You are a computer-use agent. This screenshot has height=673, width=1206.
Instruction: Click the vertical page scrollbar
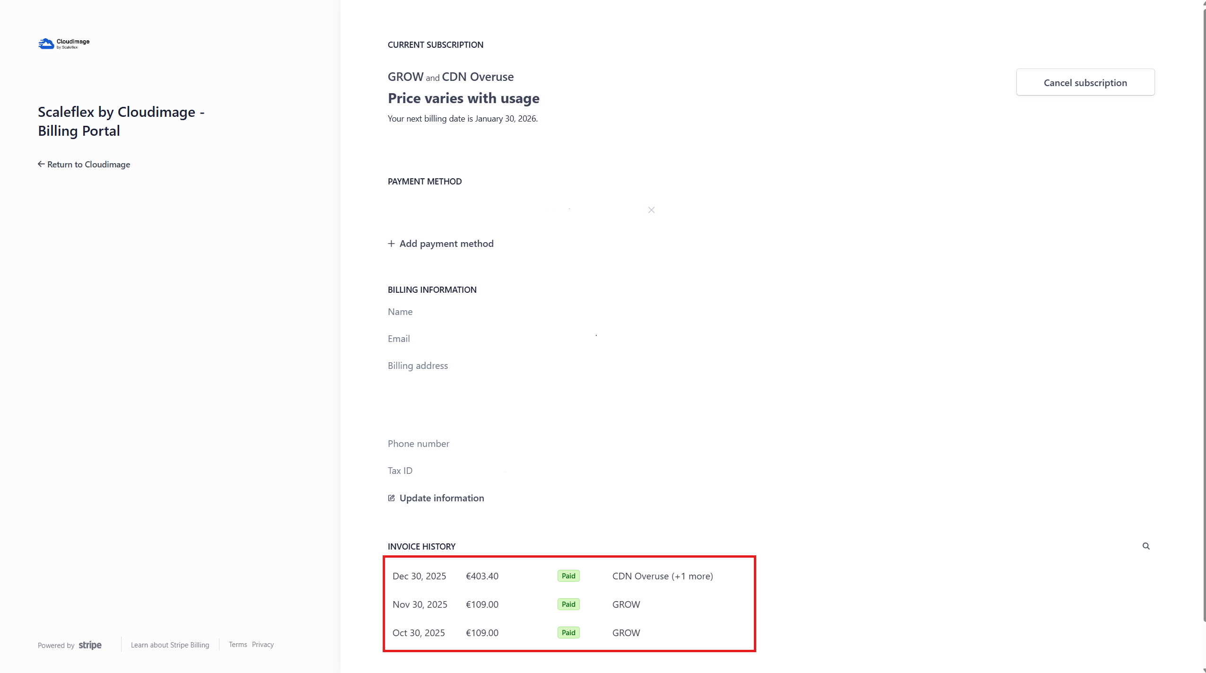click(x=1204, y=312)
